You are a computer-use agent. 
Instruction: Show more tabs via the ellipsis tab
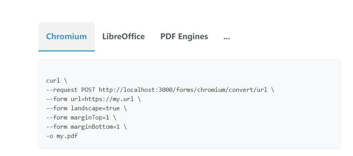226,37
